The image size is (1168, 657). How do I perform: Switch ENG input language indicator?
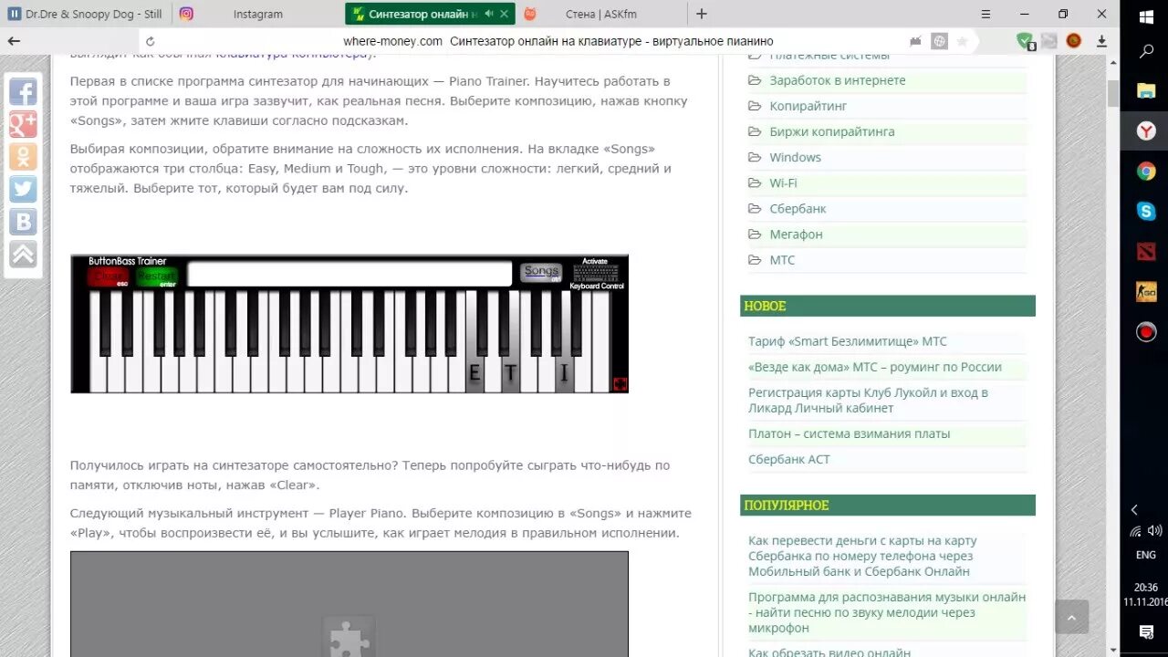(1146, 555)
